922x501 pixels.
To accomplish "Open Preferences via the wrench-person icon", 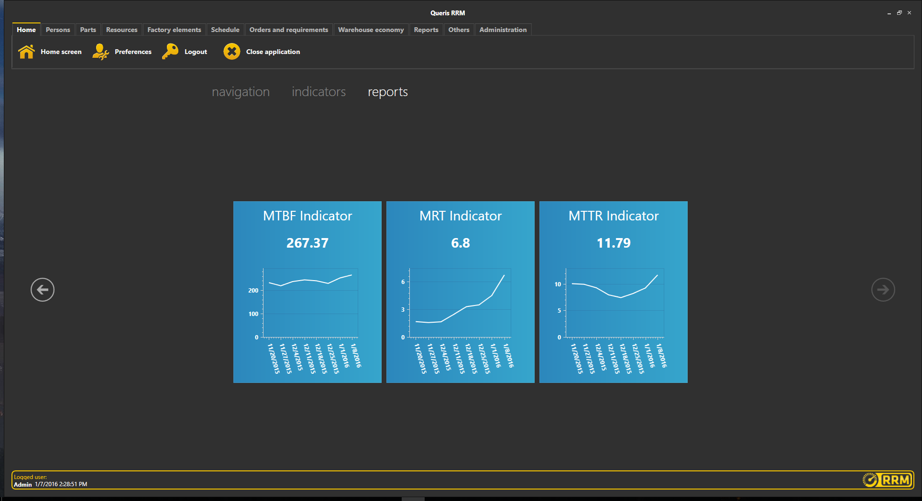I will 100,51.
